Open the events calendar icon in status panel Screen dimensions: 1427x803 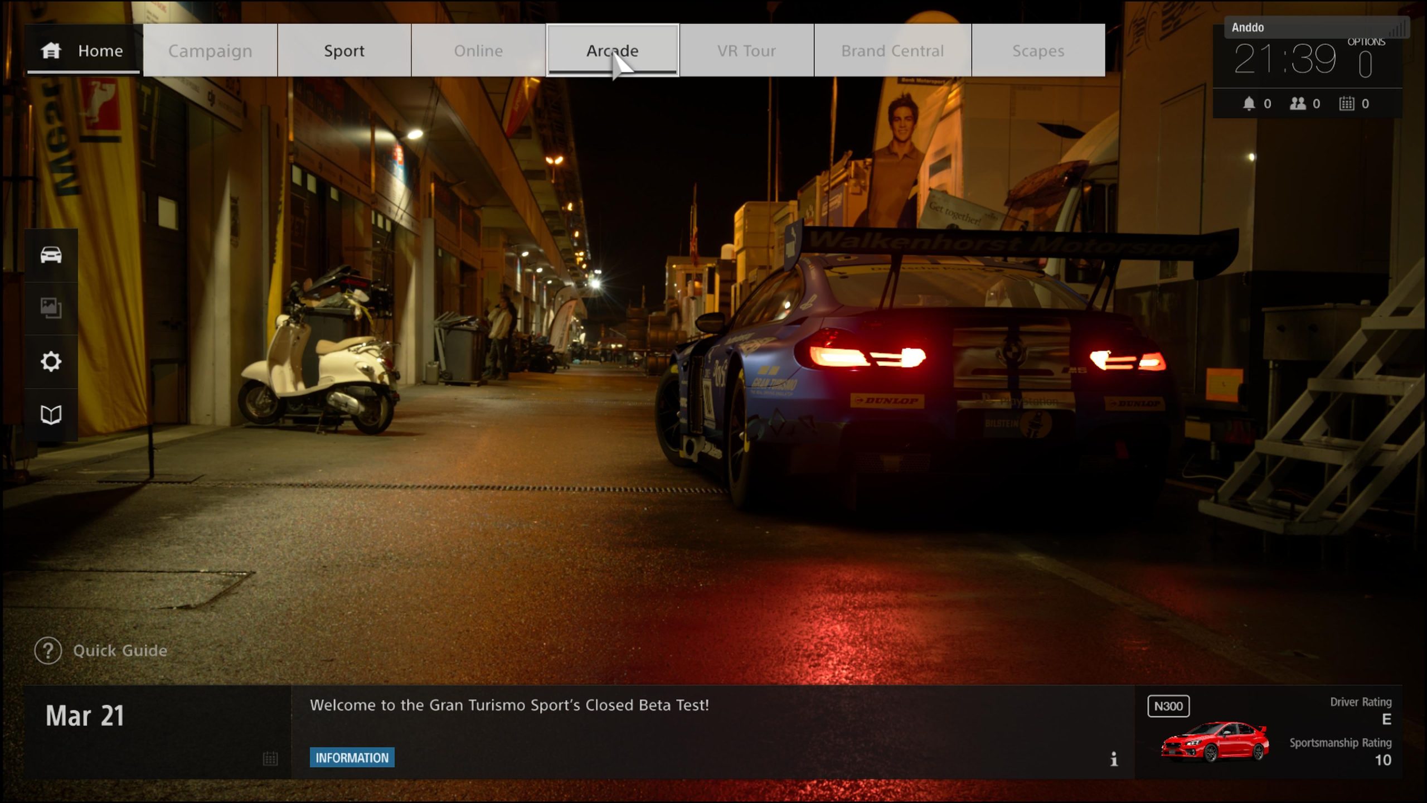click(x=1347, y=103)
